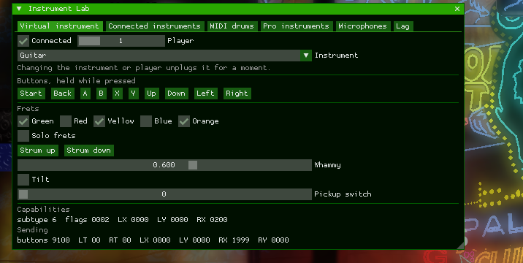Switch to the Virtual instrument tab

[59, 26]
